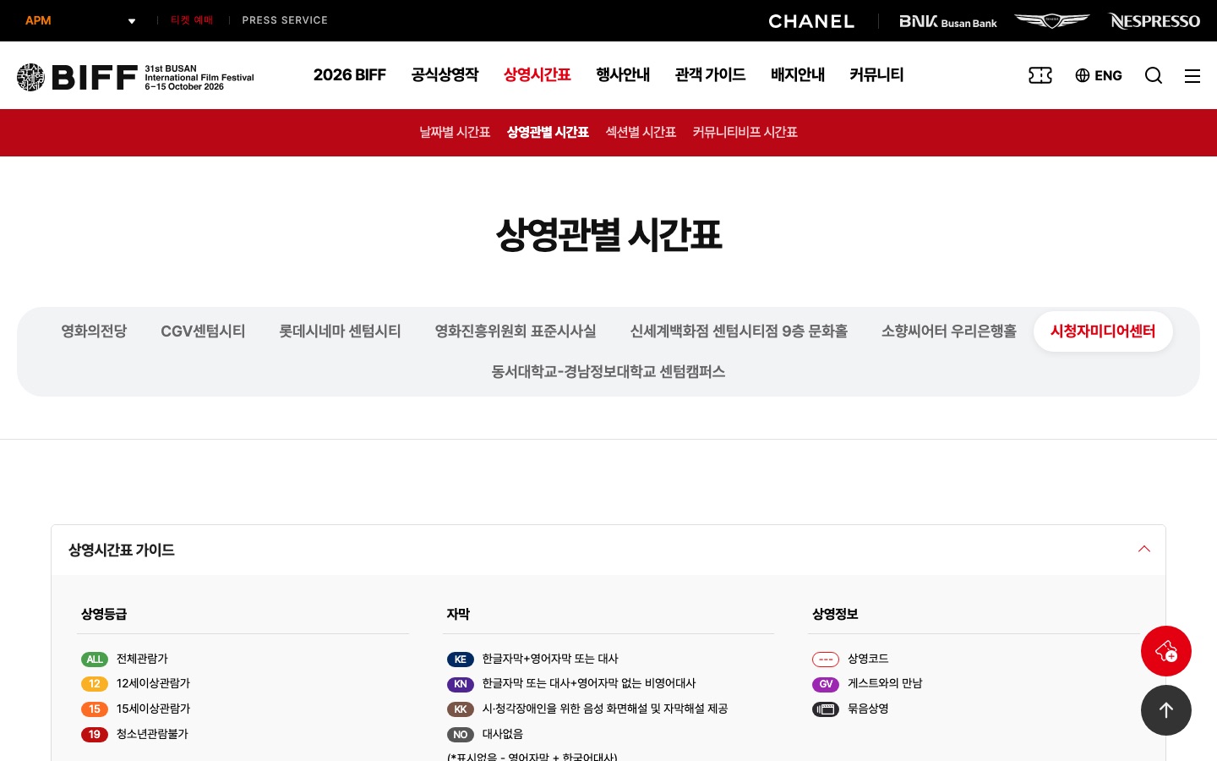Click the red floating ticket button
The width and height of the screenshot is (1217, 761).
1166,651
